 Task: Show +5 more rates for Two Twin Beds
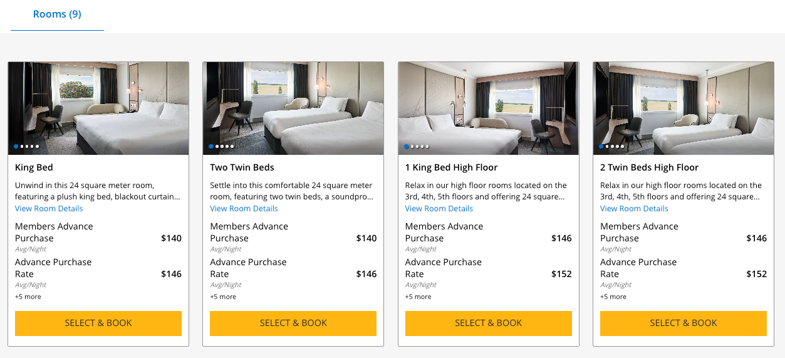[223, 297]
